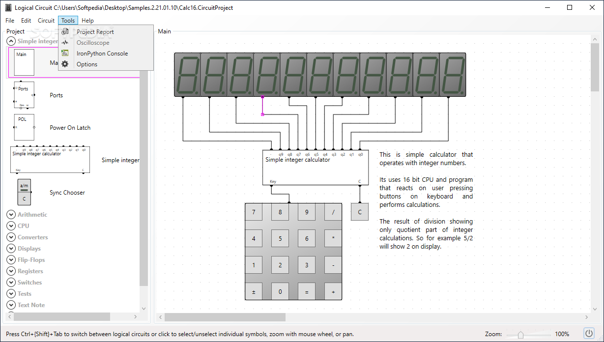604x342 pixels.
Task: Click the Options gear icon
Action: click(x=65, y=64)
